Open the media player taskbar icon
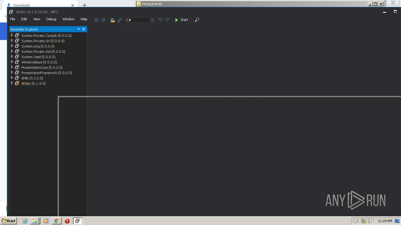 point(46,221)
